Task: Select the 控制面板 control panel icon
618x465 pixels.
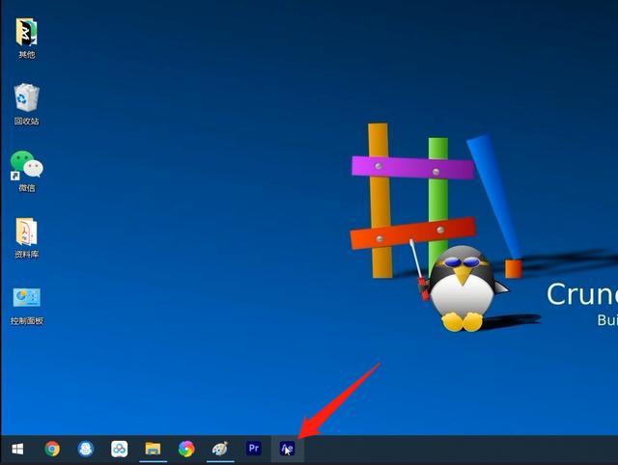Action: (26, 306)
